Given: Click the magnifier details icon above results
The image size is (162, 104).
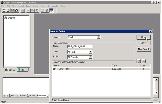Looking at the screenshot, I should (x=144, y=61).
